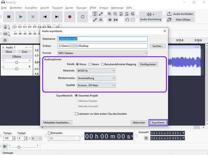
Task: Toggle the Loop button
Action: 83,17
